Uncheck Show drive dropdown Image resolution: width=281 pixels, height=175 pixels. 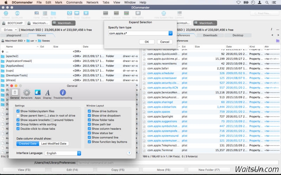pos(89,115)
